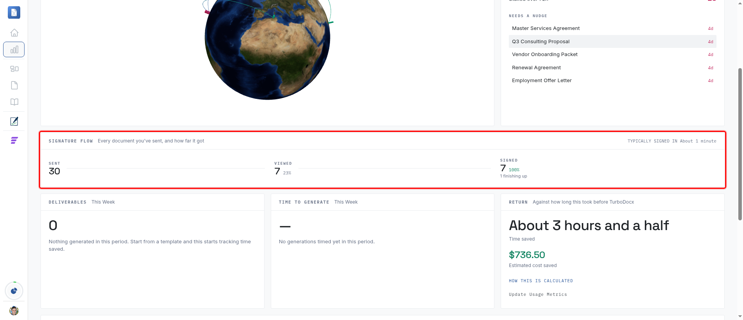The width and height of the screenshot is (743, 320).
Task: Click the '1 finishing up' note
Action: pyautogui.click(x=514, y=176)
